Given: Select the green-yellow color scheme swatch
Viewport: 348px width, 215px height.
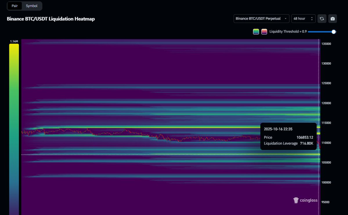Looking at the screenshot, I should tap(256, 32).
